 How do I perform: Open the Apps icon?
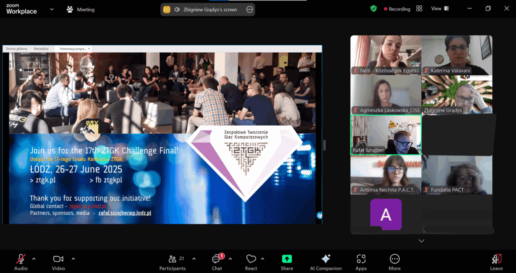point(361,259)
